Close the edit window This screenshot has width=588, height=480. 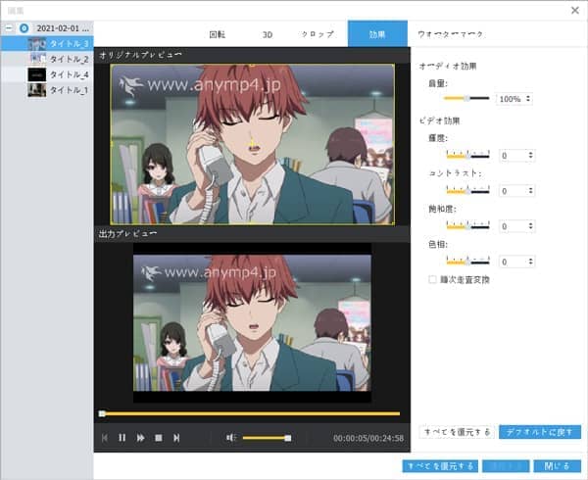click(575, 11)
